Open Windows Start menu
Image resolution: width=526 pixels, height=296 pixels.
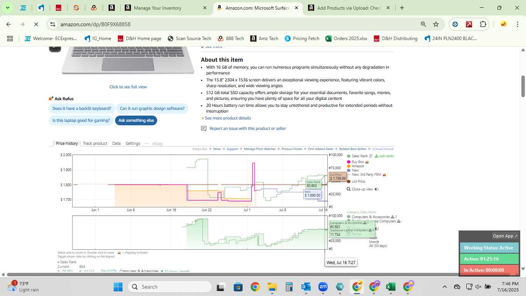point(118,287)
